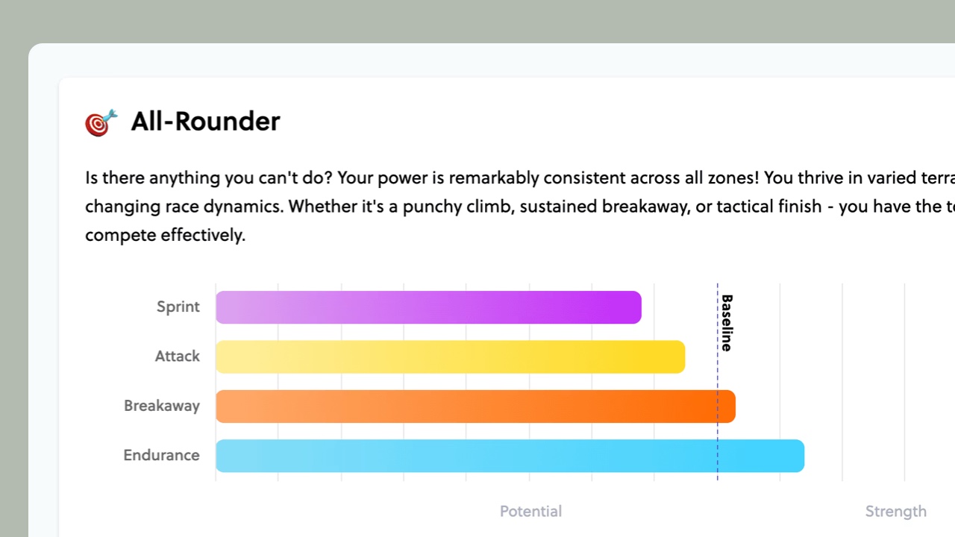The image size is (955, 537).
Task: Click the vertical Baseline label
Action: [727, 323]
